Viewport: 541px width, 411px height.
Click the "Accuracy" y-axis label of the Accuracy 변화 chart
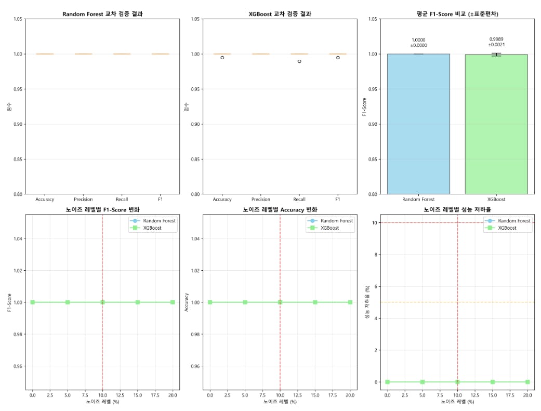point(187,302)
